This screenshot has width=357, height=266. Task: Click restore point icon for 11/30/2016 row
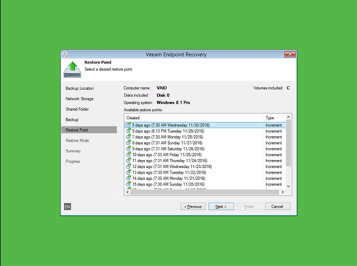[128, 125]
